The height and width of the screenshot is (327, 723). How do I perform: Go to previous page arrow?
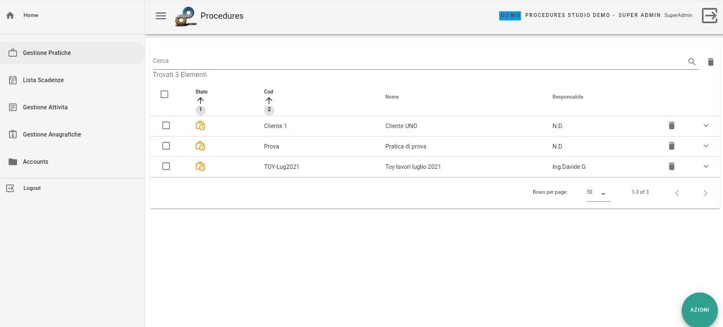677,193
